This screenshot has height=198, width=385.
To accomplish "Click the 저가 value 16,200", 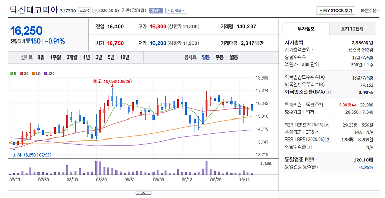I will (x=158, y=43).
